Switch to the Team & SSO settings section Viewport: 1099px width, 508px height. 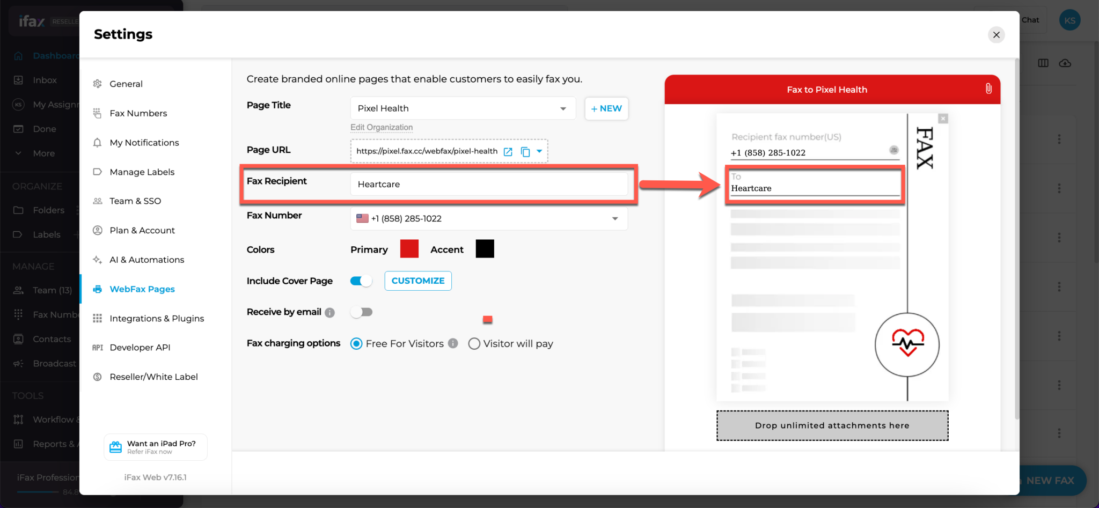click(135, 201)
